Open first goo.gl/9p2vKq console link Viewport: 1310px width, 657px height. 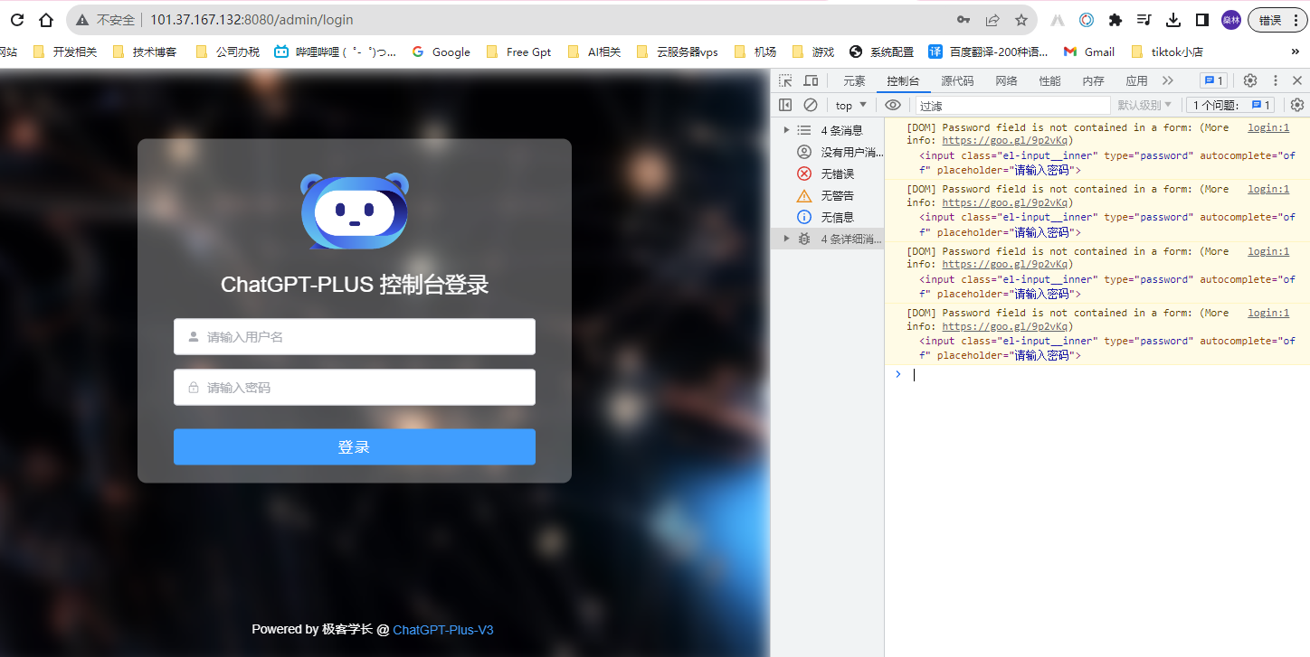1005,140
